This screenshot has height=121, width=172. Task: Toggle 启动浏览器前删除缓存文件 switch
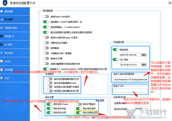pos(50,79)
